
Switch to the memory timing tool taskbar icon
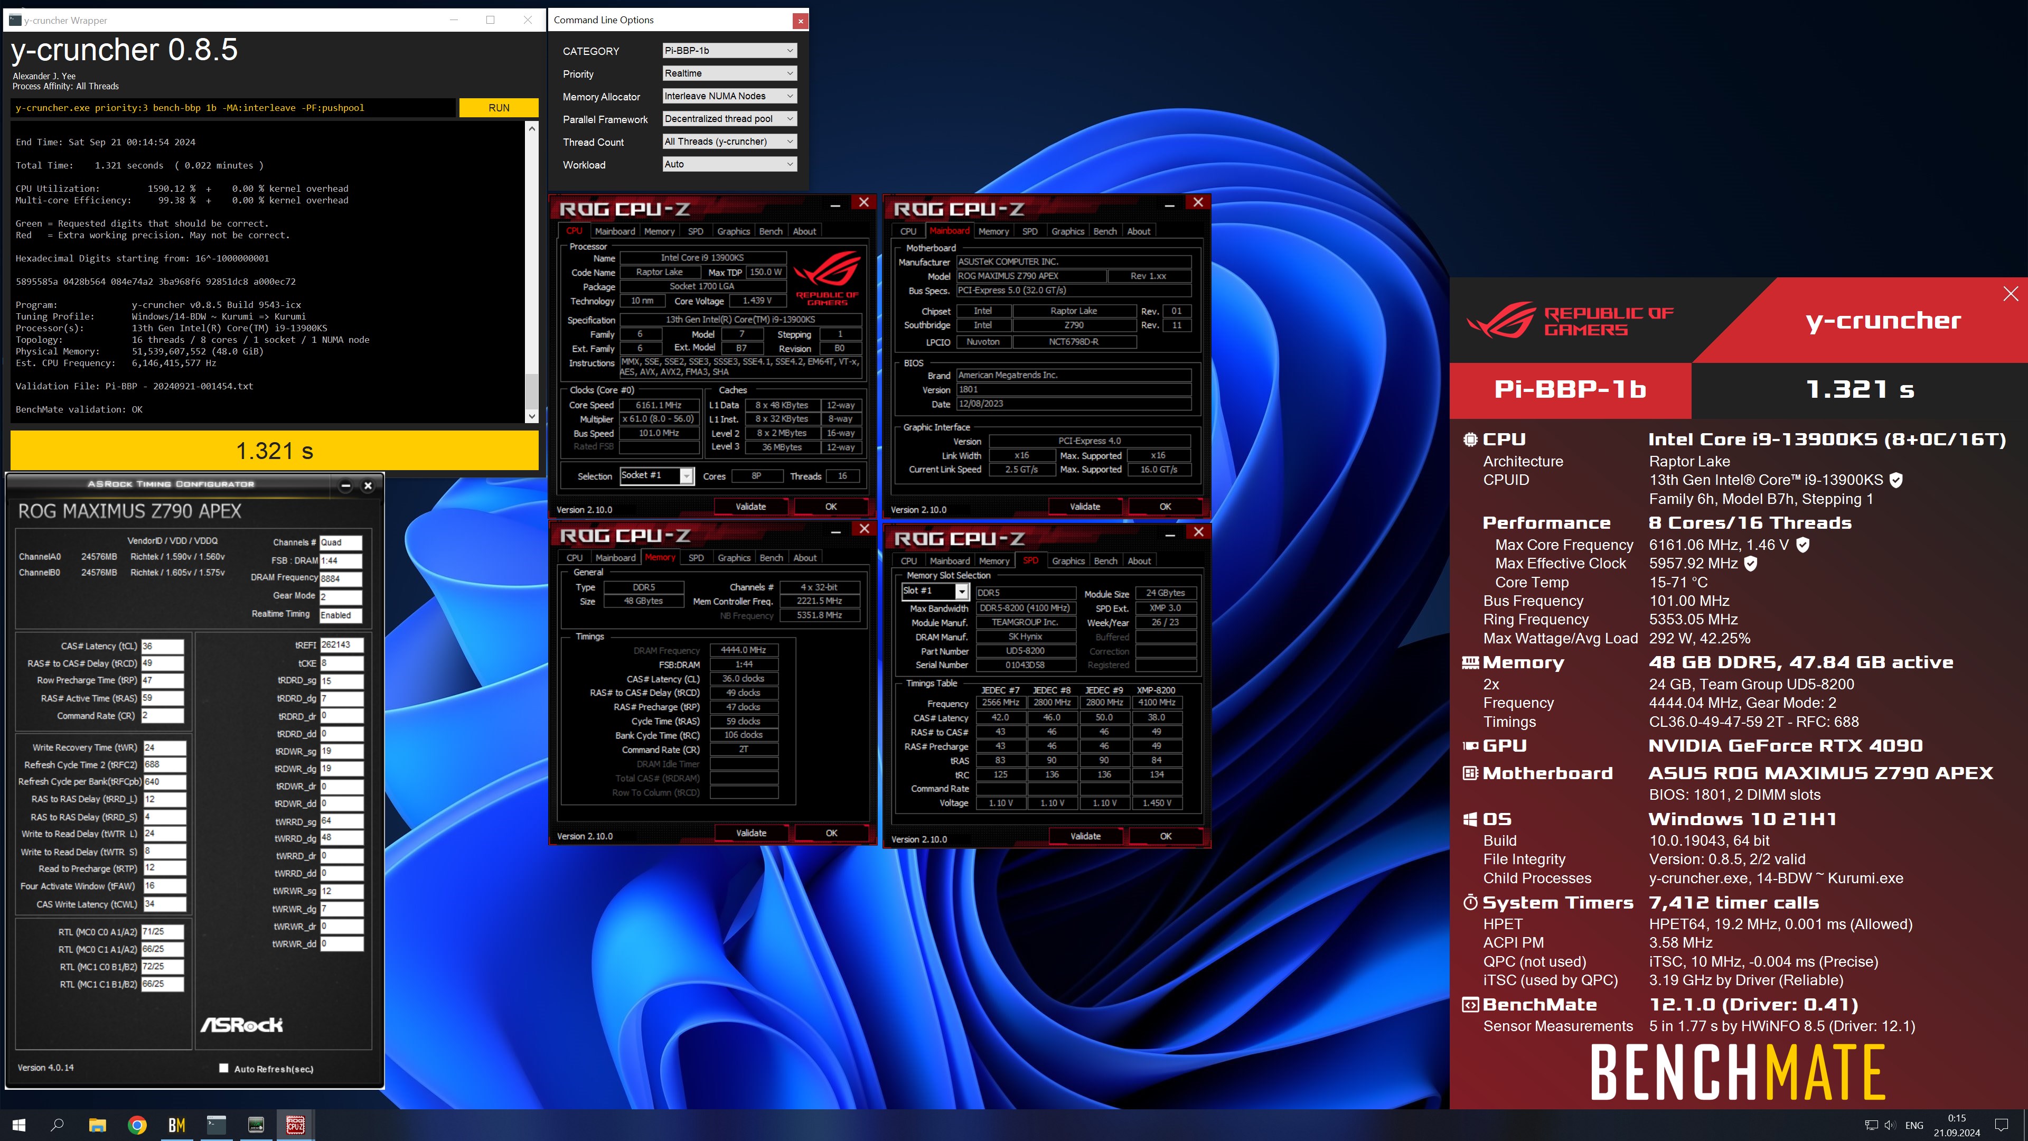pos(256,1125)
